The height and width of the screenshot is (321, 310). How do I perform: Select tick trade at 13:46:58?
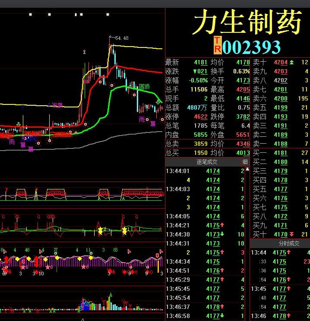click(205, 316)
